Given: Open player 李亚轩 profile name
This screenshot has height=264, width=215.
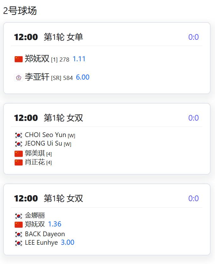Looking at the screenshot, I should pyautogui.click(x=37, y=77).
